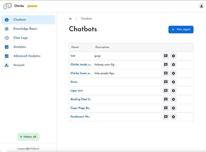This screenshot has height=152, width=206.
Task: Click the 'help people figu...' description
Action: click(x=105, y=73)
